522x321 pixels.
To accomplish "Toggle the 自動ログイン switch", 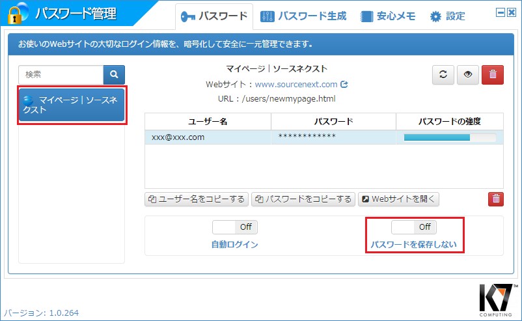I will point(235,227).
